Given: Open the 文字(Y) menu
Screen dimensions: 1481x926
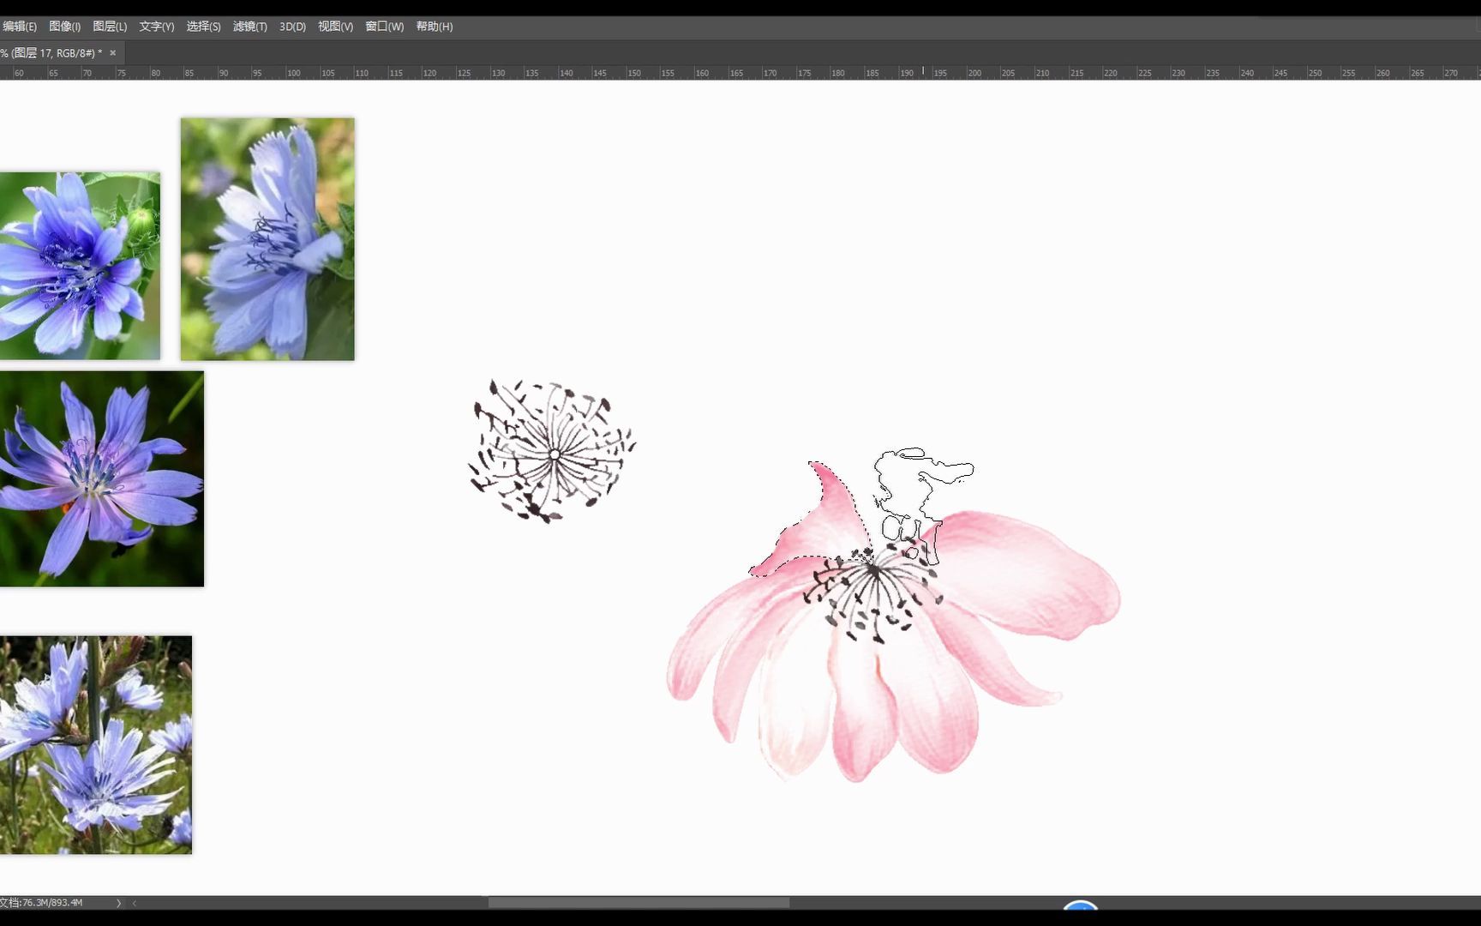Looking at the screenshot, I should pos(157,27).
